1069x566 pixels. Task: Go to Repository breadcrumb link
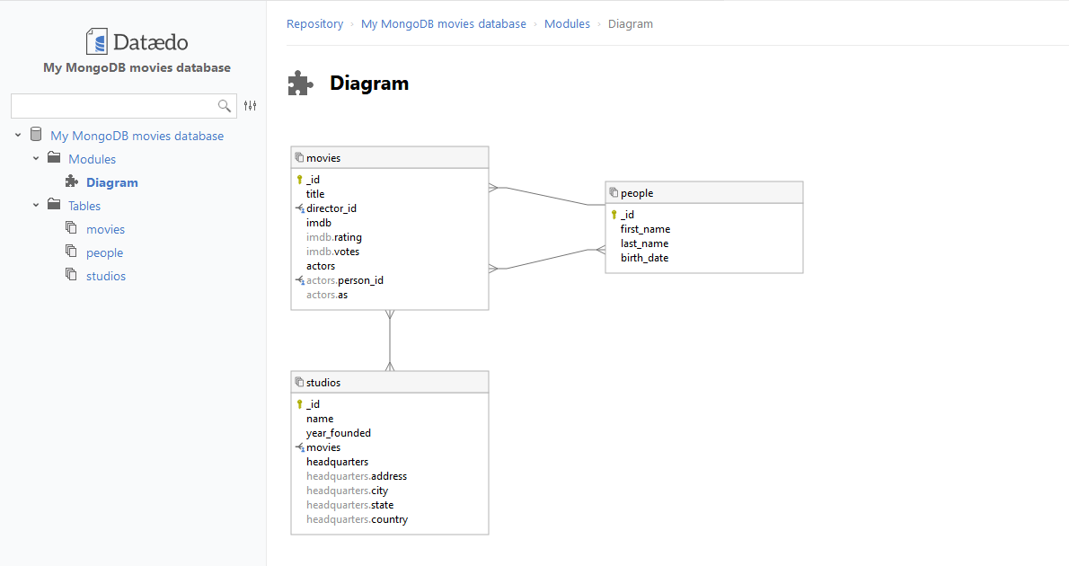(x=314, y=24)
